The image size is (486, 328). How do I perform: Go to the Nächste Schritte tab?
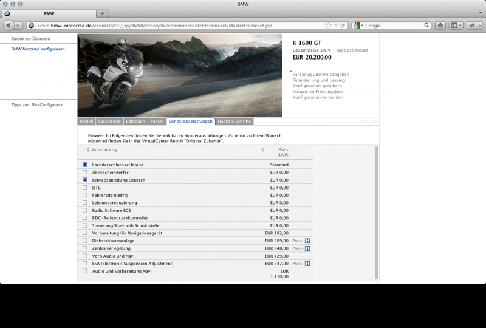point(234,121)
